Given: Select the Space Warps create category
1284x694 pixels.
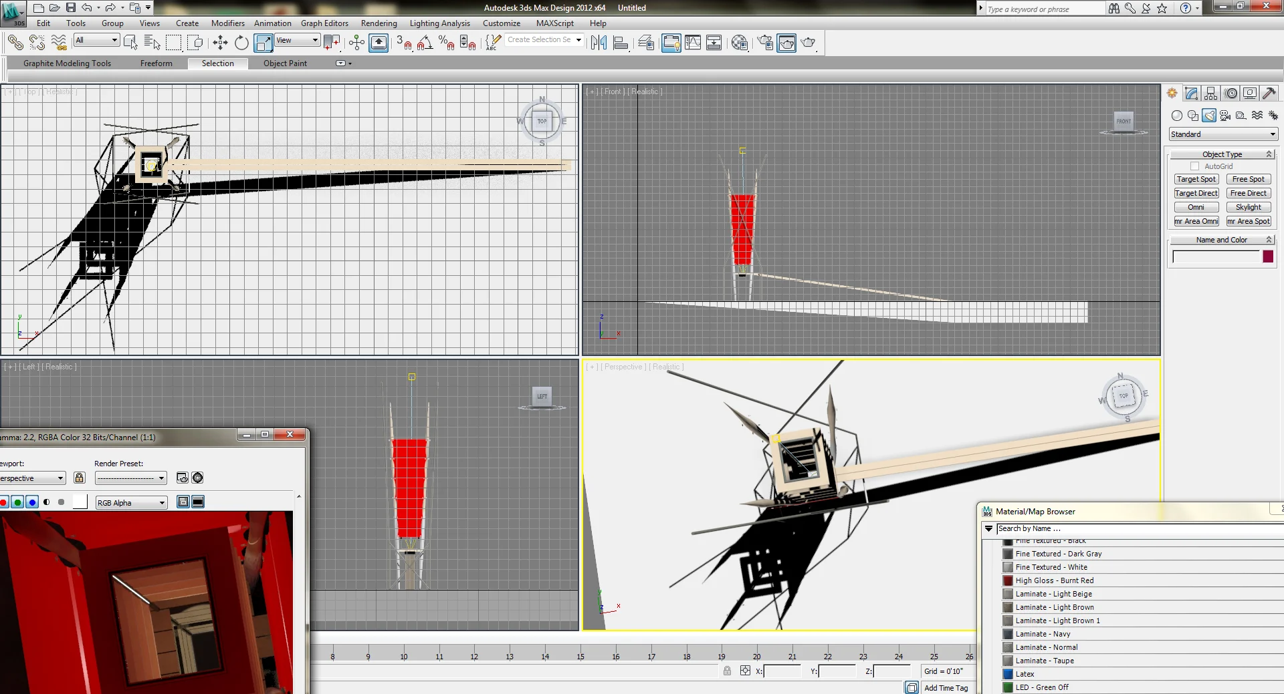Looking at the screenshot, I should (1257, 116).
